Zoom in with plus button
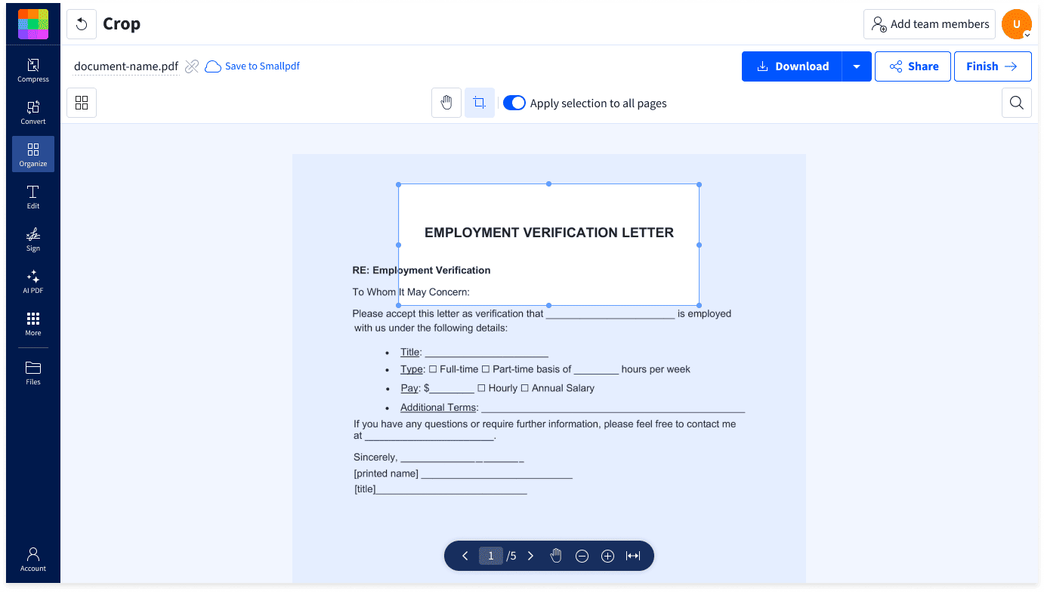 [607, 556]
